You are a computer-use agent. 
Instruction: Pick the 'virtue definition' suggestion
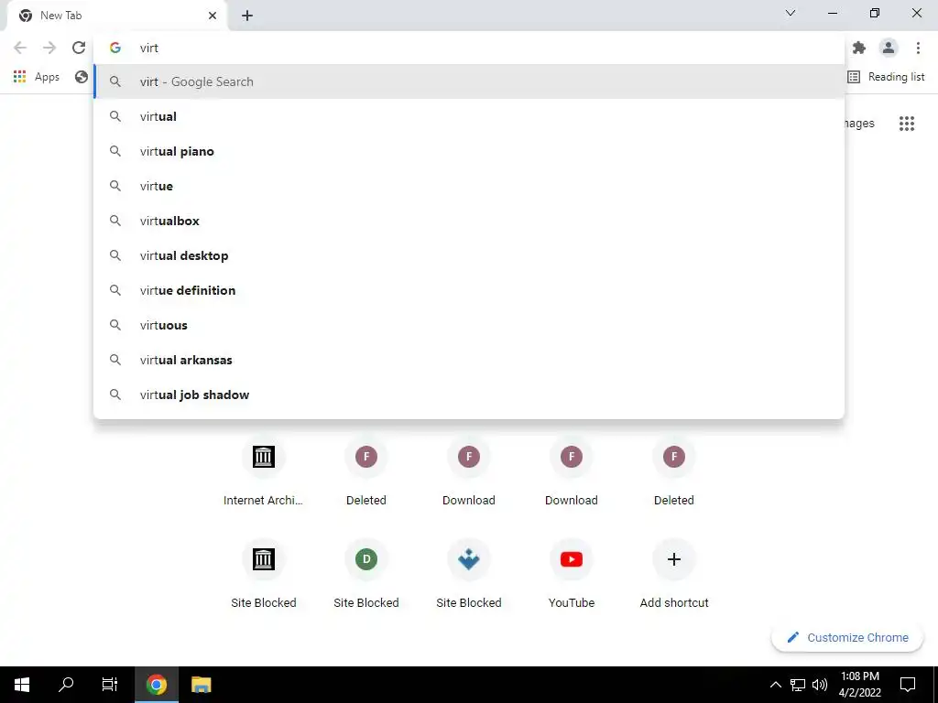469,290
